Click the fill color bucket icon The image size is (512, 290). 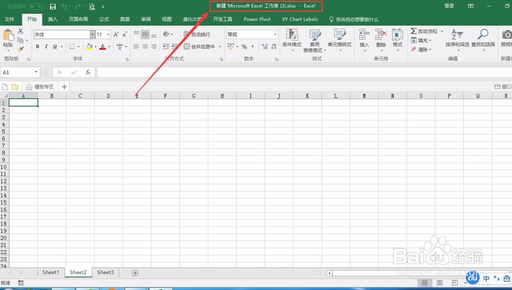(x=89, y=47)
